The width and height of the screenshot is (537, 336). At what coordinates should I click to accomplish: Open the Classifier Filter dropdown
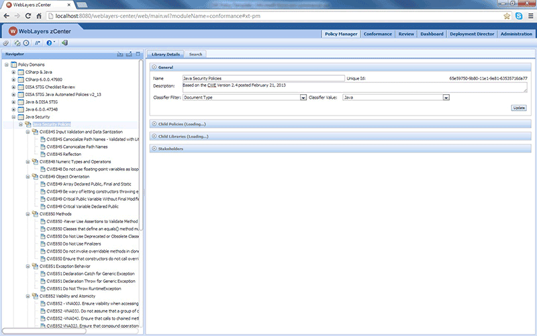click(303, 97)
